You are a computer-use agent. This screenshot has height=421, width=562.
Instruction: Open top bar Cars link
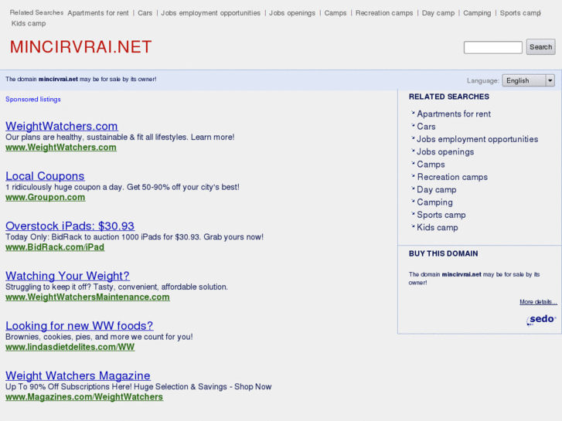tap(145, 13)
